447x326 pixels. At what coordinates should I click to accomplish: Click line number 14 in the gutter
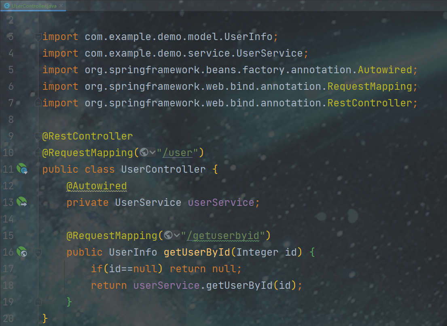coord(8,219)
